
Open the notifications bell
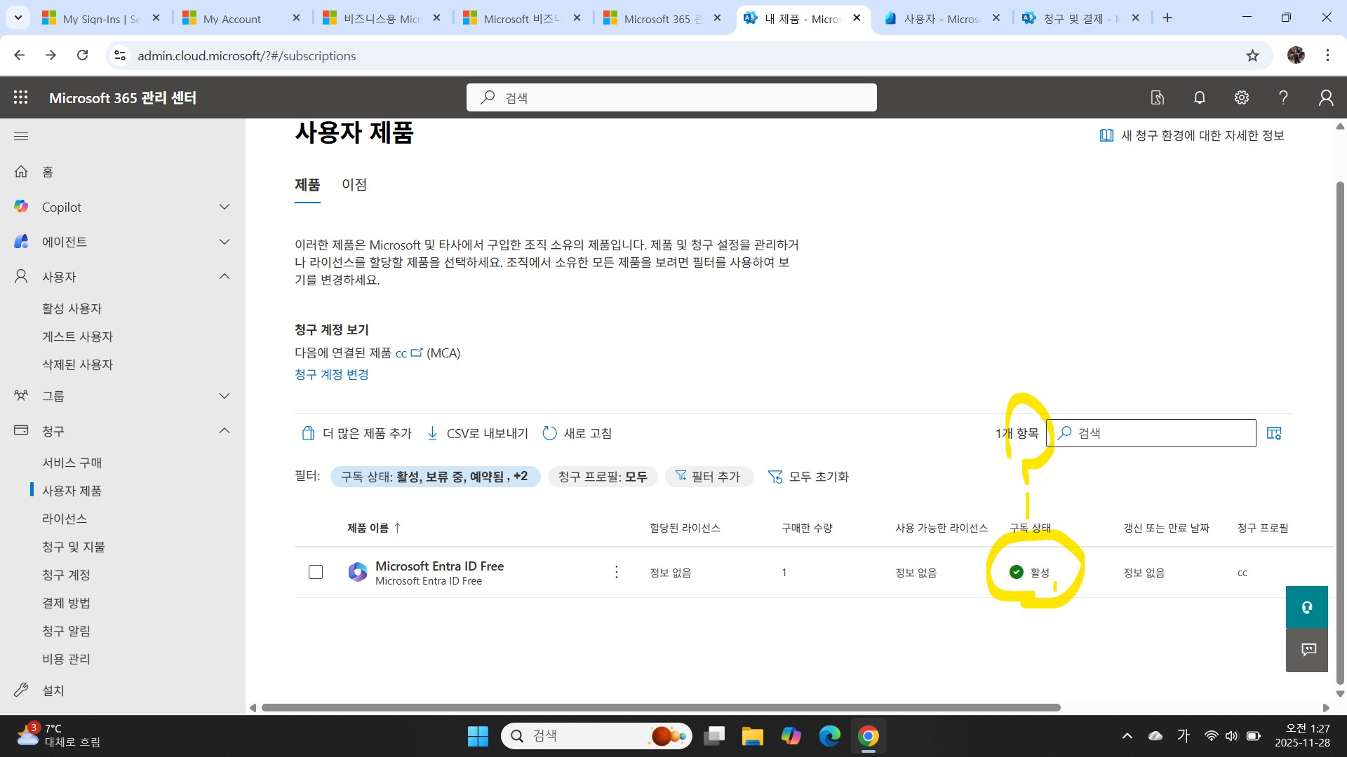[x=1200, y=97]
